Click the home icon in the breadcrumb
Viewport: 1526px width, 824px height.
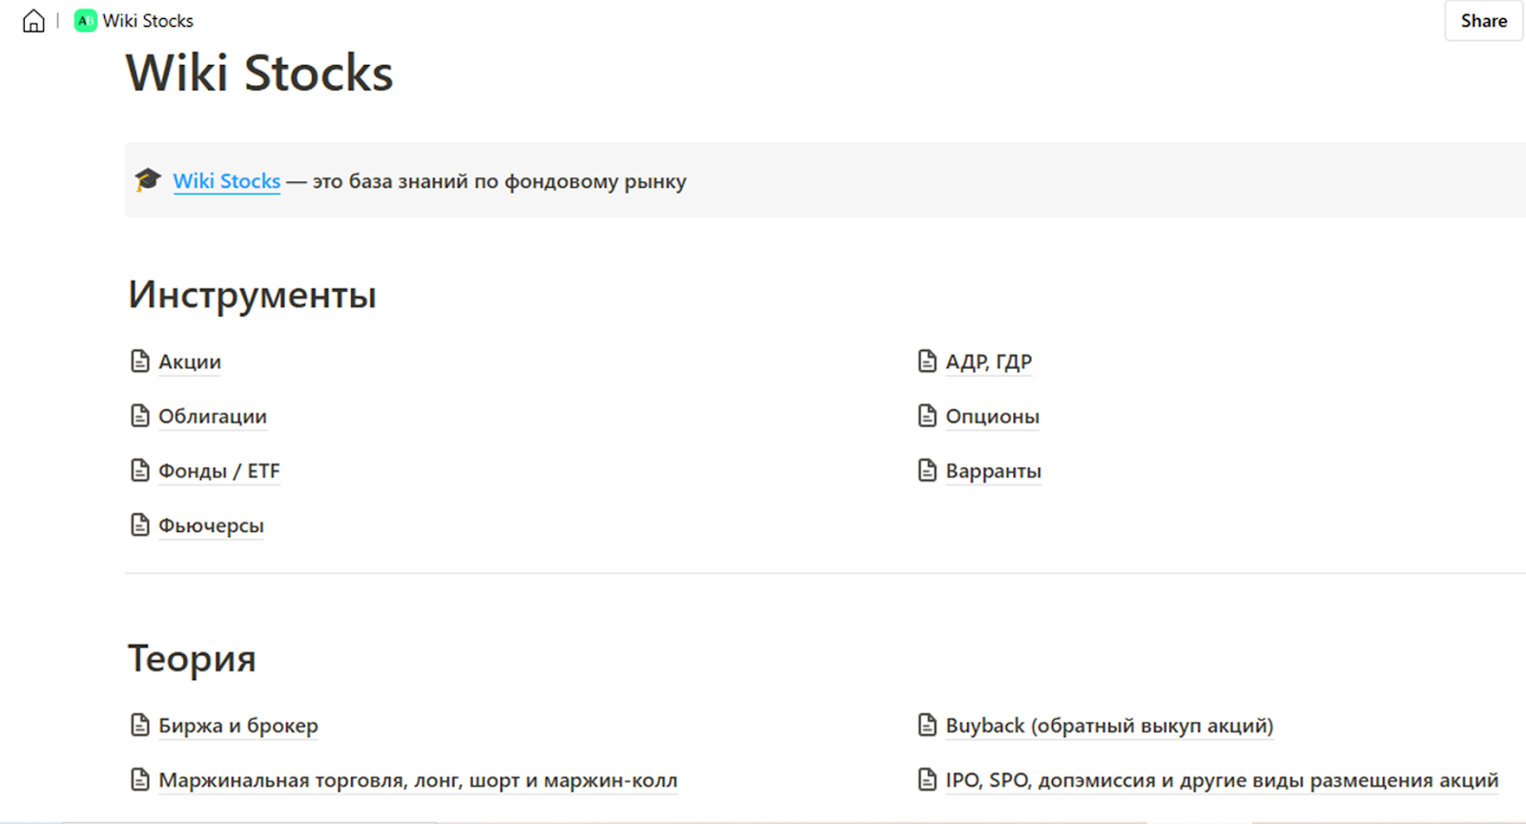pos(33,21)
